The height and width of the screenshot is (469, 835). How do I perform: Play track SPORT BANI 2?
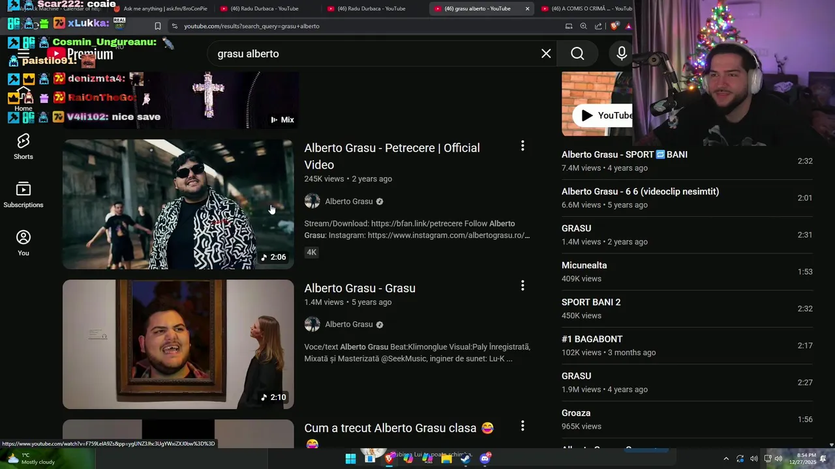(x=687, y=309)
